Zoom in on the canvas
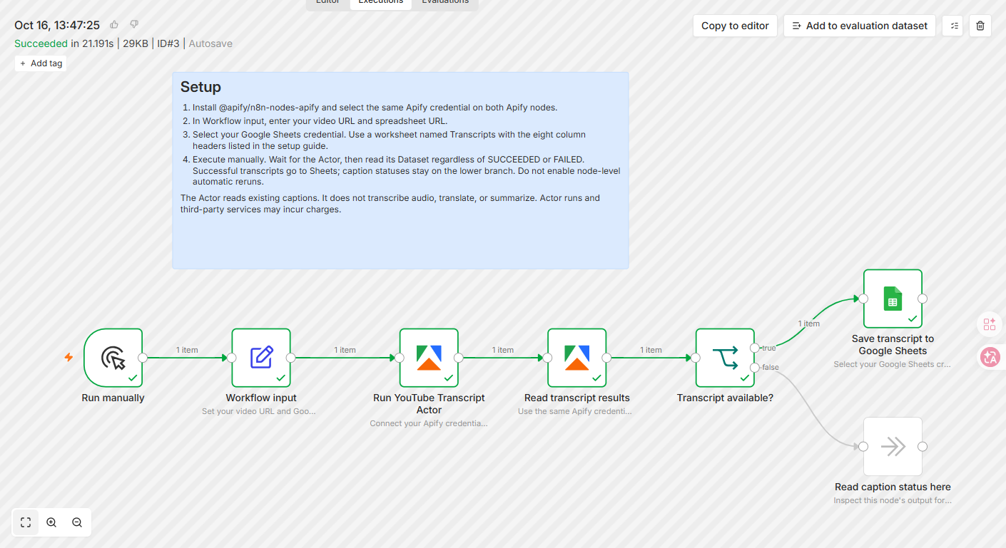Viewport: 1006px width, 548px height. tap(51, 522)
